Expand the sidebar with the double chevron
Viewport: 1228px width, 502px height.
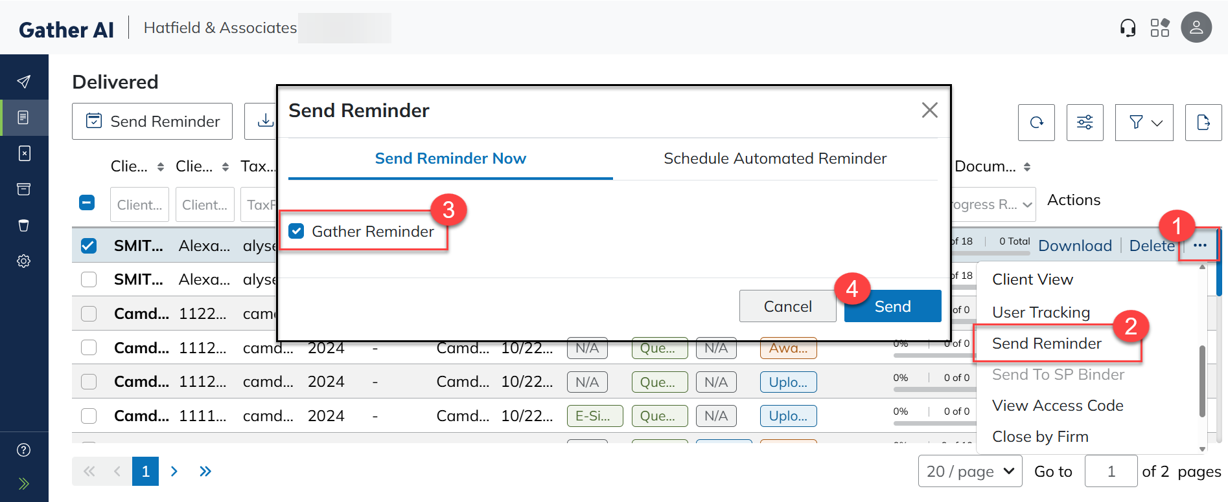coord(24,483)
